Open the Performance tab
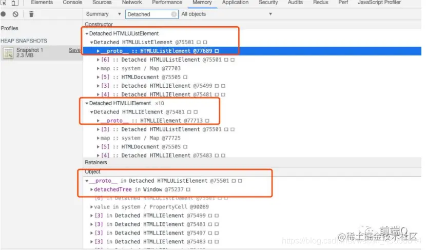The height and width of the screenshot is (250, 426). (167, 3)
